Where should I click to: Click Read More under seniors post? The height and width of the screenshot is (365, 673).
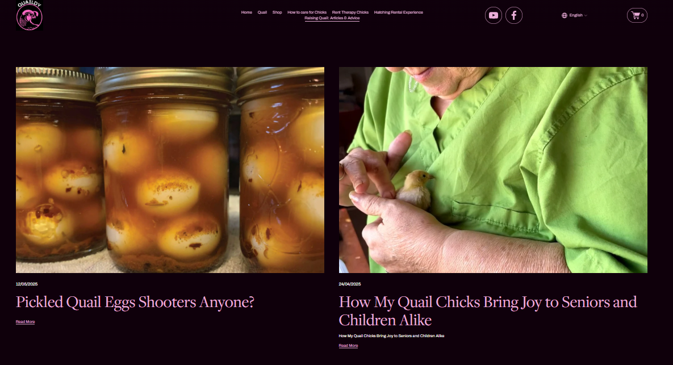pos(348,346)
